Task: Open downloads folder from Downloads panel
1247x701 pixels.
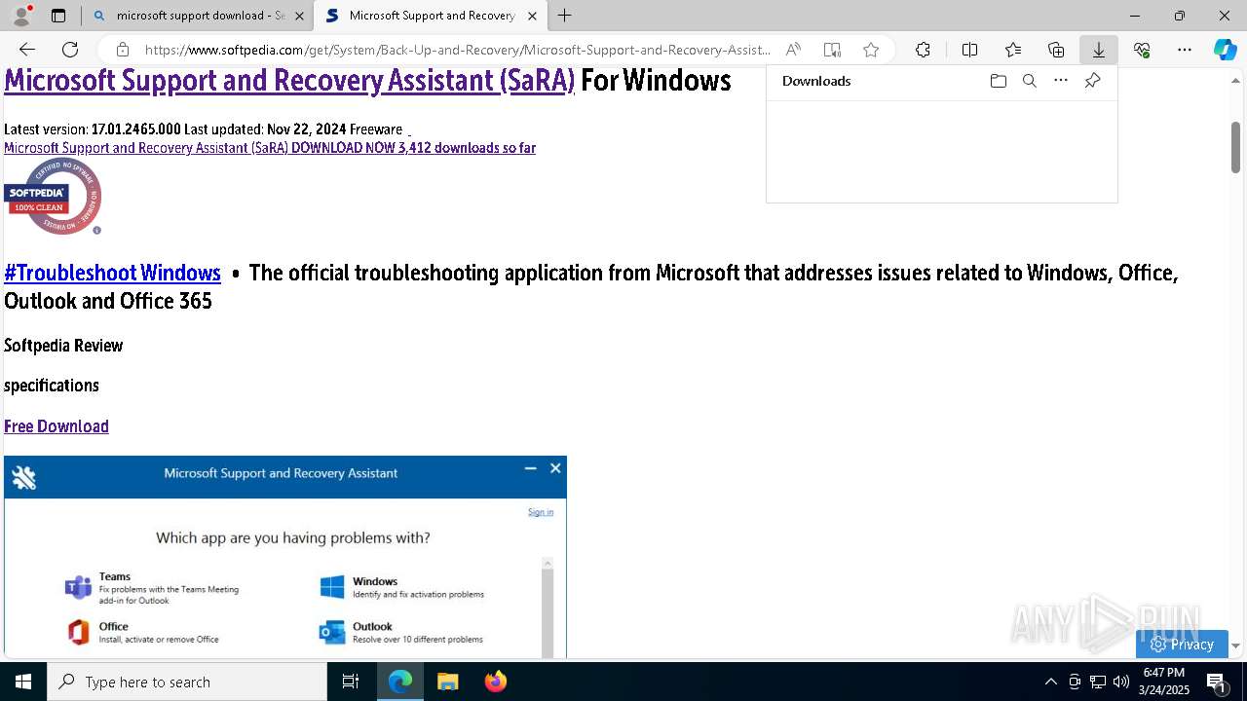Action: pyautogui.click(x=998, y=81)
